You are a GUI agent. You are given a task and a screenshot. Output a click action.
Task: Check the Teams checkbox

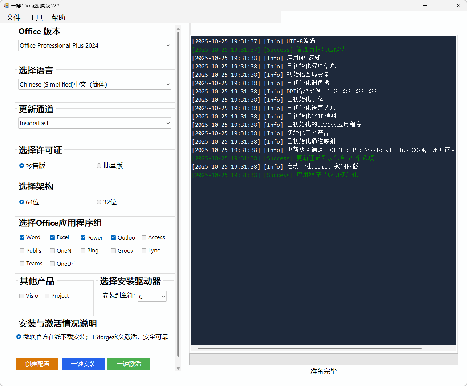tap(22, 263)
